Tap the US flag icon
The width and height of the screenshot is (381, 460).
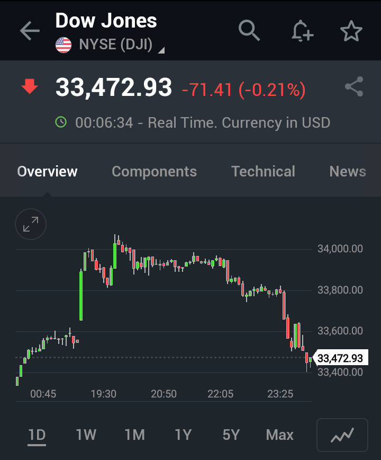pyautogui.click(x=63, y=45)
